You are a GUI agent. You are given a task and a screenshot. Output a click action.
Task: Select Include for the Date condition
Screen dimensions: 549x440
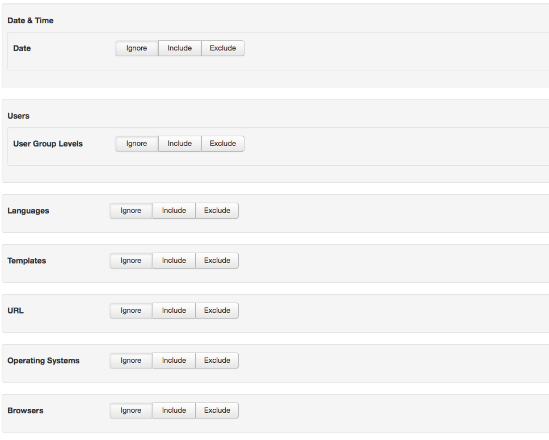(180, 48)
